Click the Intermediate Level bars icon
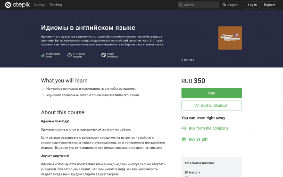The height and width of the screenshot is (177, 283). coord(42,55)
